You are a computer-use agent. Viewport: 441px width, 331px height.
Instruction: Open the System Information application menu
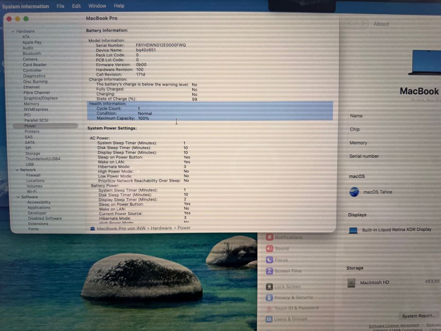pyautogui.click(x=26, y=6)
